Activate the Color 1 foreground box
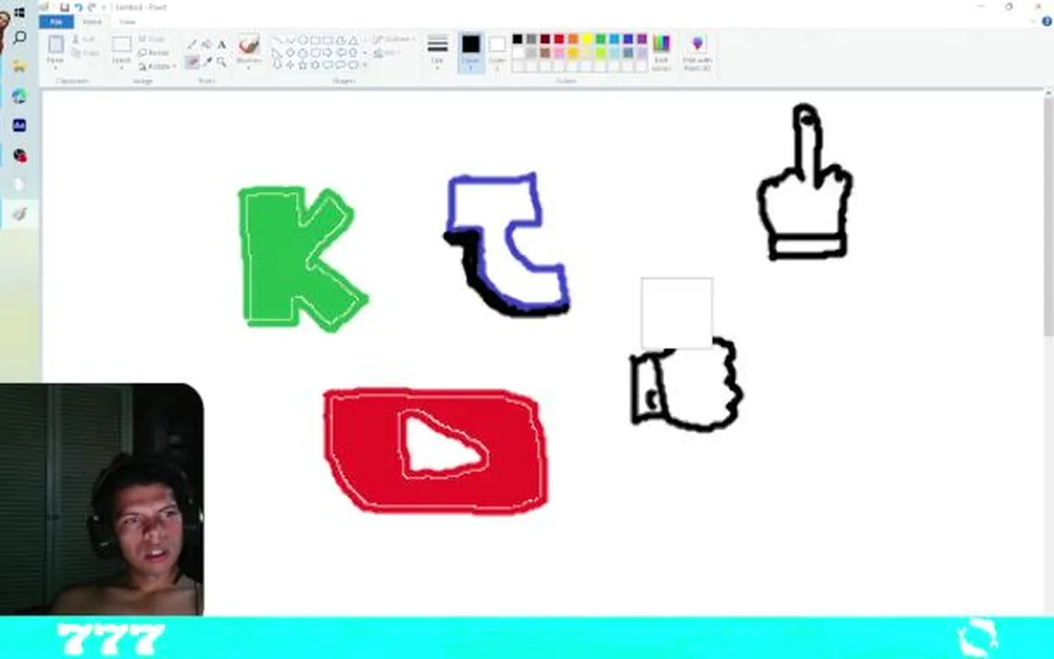This screenshot has height=659, width=1054. click(470, 52)
